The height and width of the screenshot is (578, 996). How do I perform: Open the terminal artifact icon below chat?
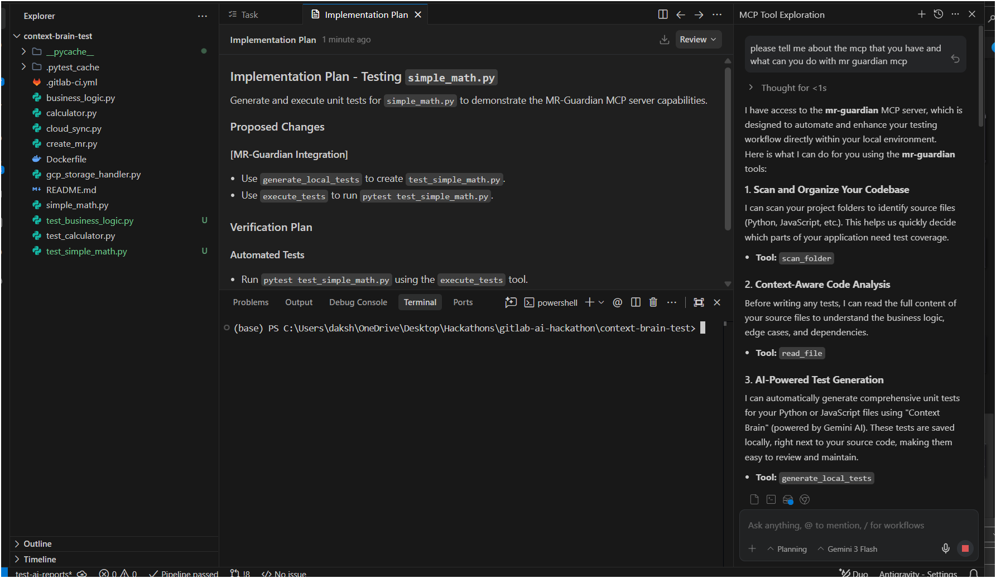[x=771, y=499]
